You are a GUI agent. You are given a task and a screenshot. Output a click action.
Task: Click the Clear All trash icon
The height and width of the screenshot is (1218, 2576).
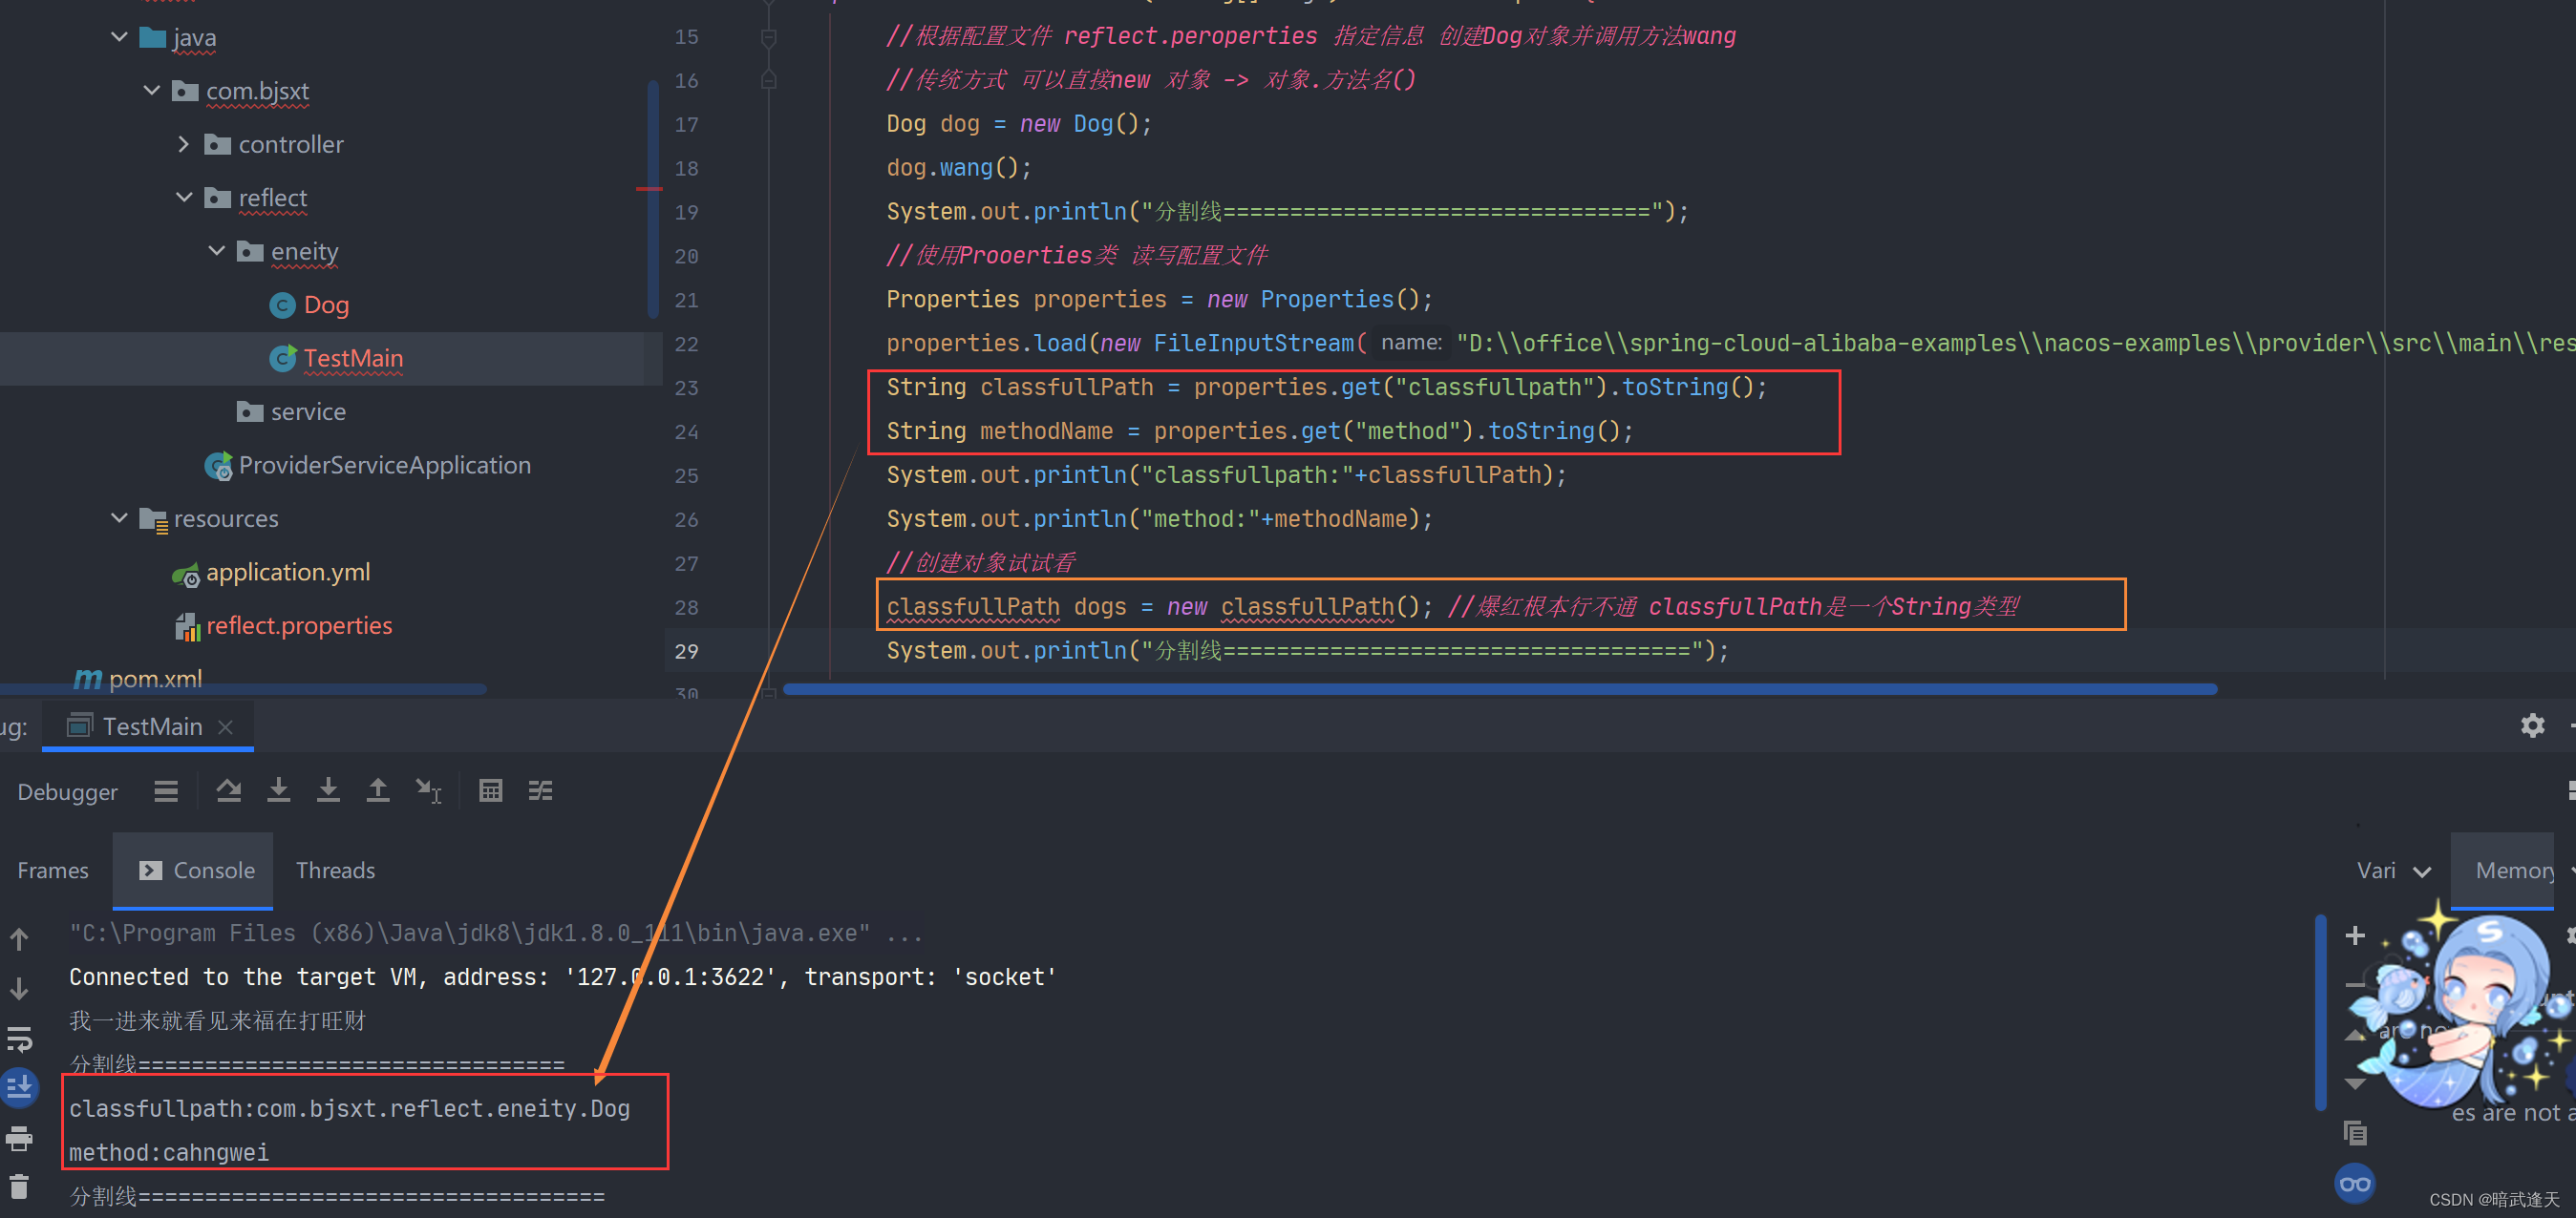pyautogui.click(x=19, y=1187)
